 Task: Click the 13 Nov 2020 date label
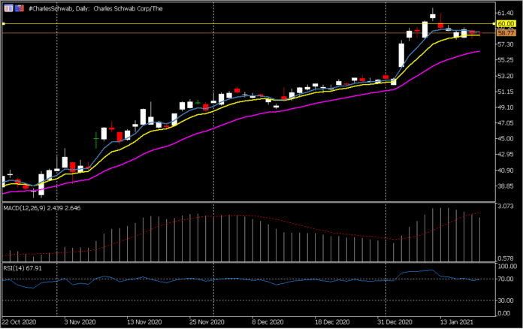click(144, 322)
